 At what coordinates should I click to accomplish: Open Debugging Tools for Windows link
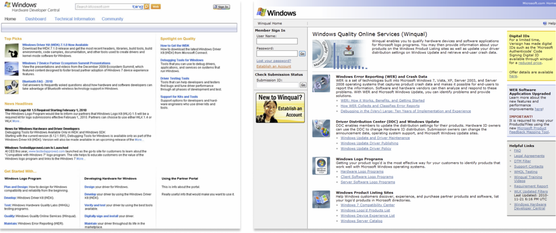[x=182, y=60]
